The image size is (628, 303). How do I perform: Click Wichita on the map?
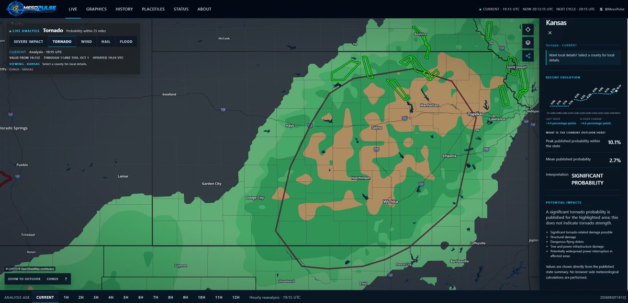(390, 201)
